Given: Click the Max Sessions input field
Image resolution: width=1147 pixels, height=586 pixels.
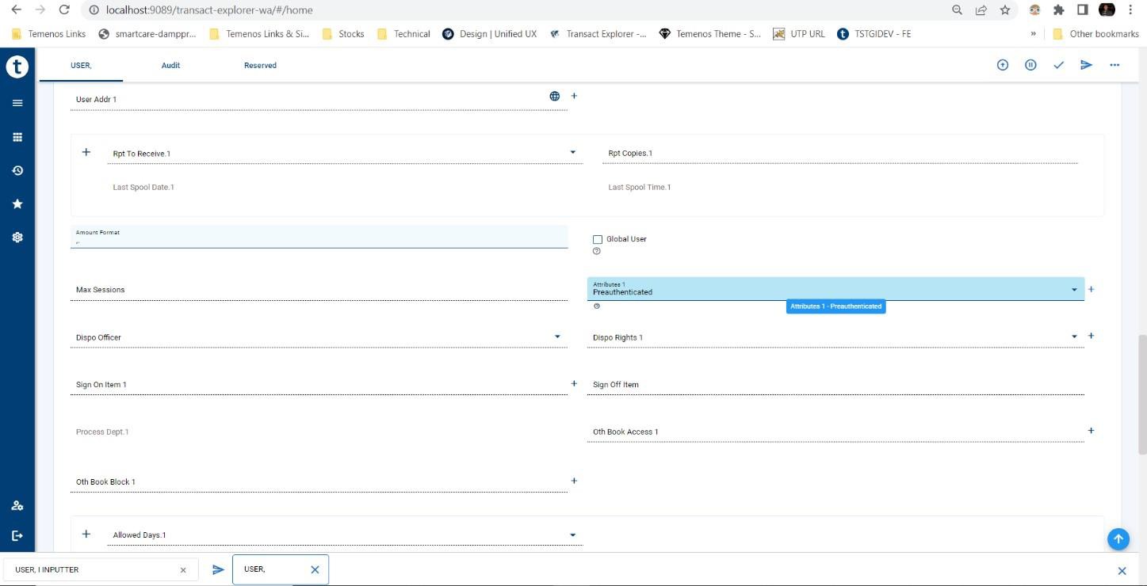Looking at the screenshot, I should tap(317, 290).
